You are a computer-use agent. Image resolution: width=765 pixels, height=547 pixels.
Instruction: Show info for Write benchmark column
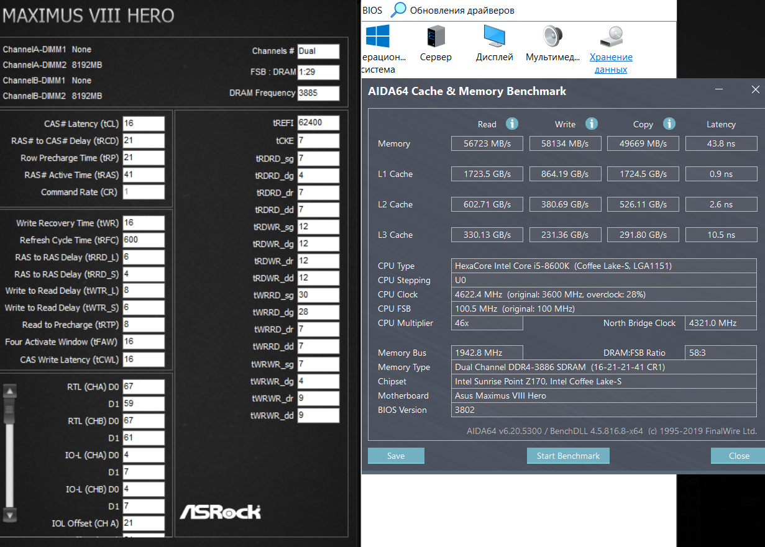(591, 124)
